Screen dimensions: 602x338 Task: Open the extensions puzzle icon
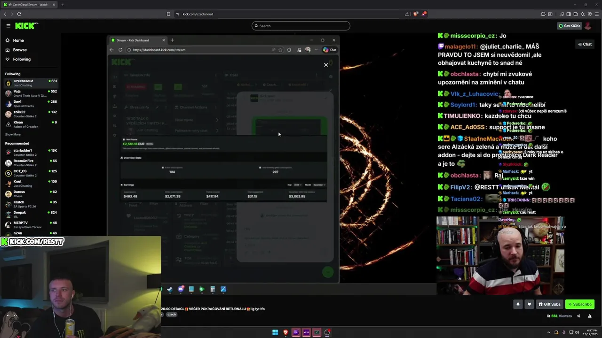pos(543,14)
